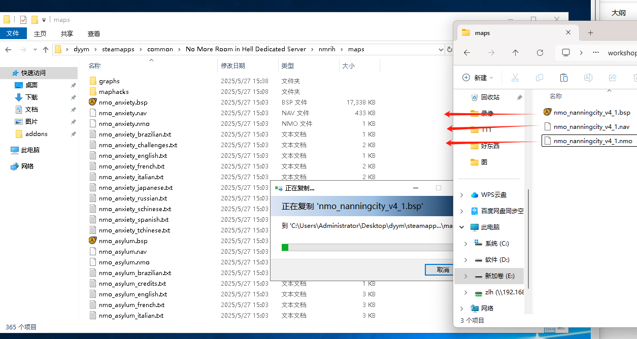This screenshot has height=339, width=637.
Task: Click the Copy icon in tabbed Explorer toolbar
Action: pos(540,78)
